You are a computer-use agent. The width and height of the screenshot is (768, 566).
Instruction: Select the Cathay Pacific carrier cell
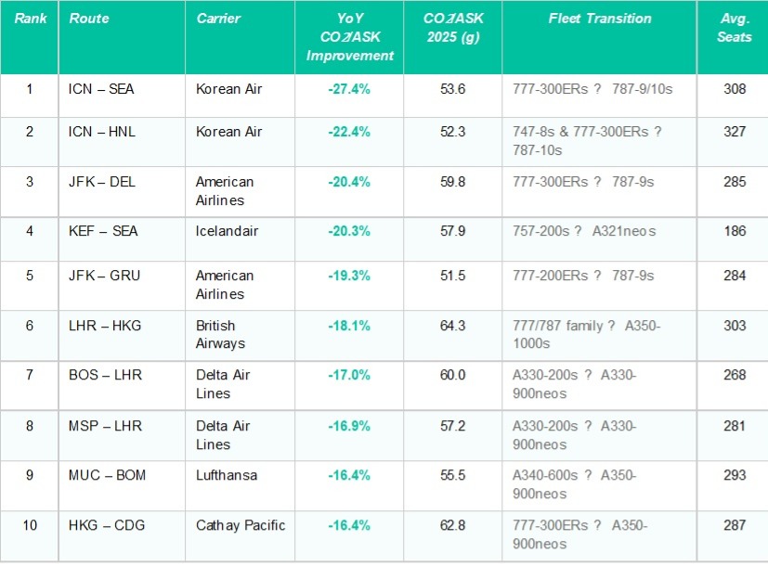(241, 525)
